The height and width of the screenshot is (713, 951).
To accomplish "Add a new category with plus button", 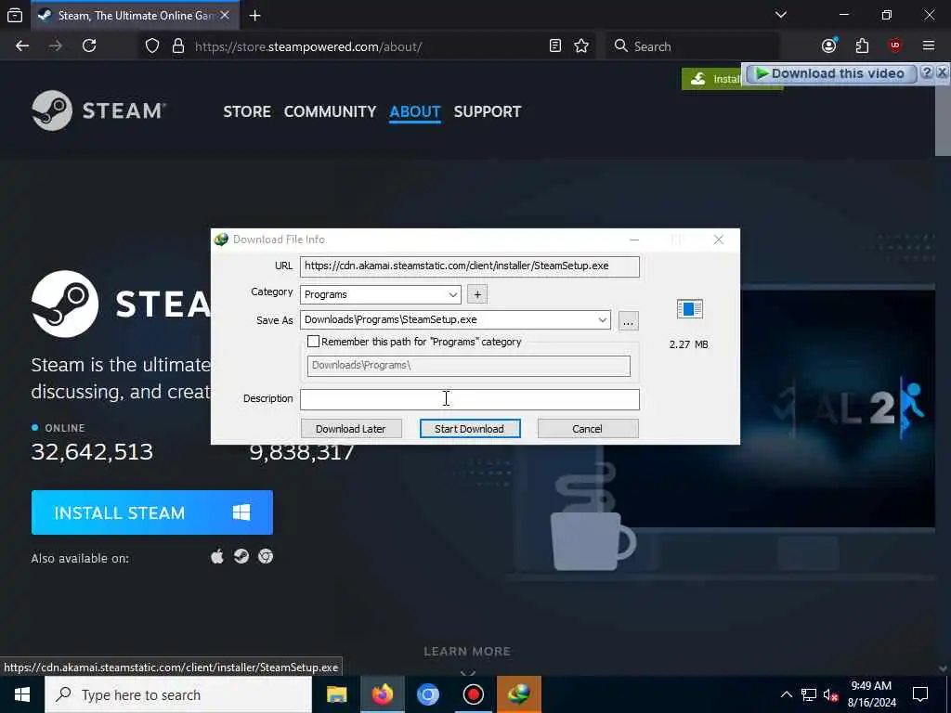I will [x=477, y=294].
